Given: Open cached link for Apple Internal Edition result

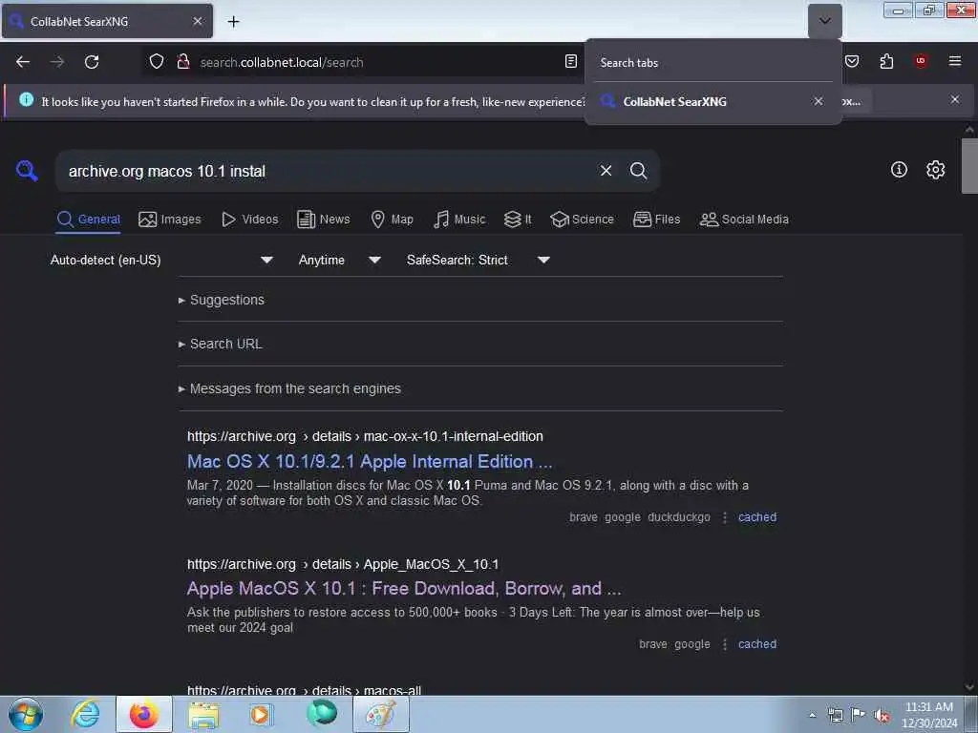Looking at the screenshot, I should [757, 517].
